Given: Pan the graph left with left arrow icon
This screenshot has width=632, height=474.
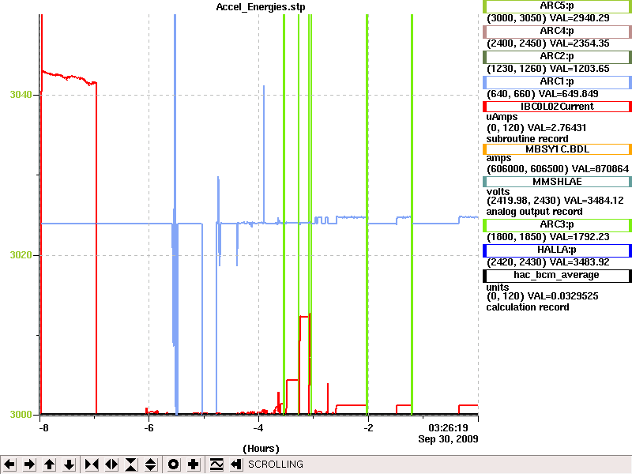Looking at the screenshot, I should [x=9, y=465].
